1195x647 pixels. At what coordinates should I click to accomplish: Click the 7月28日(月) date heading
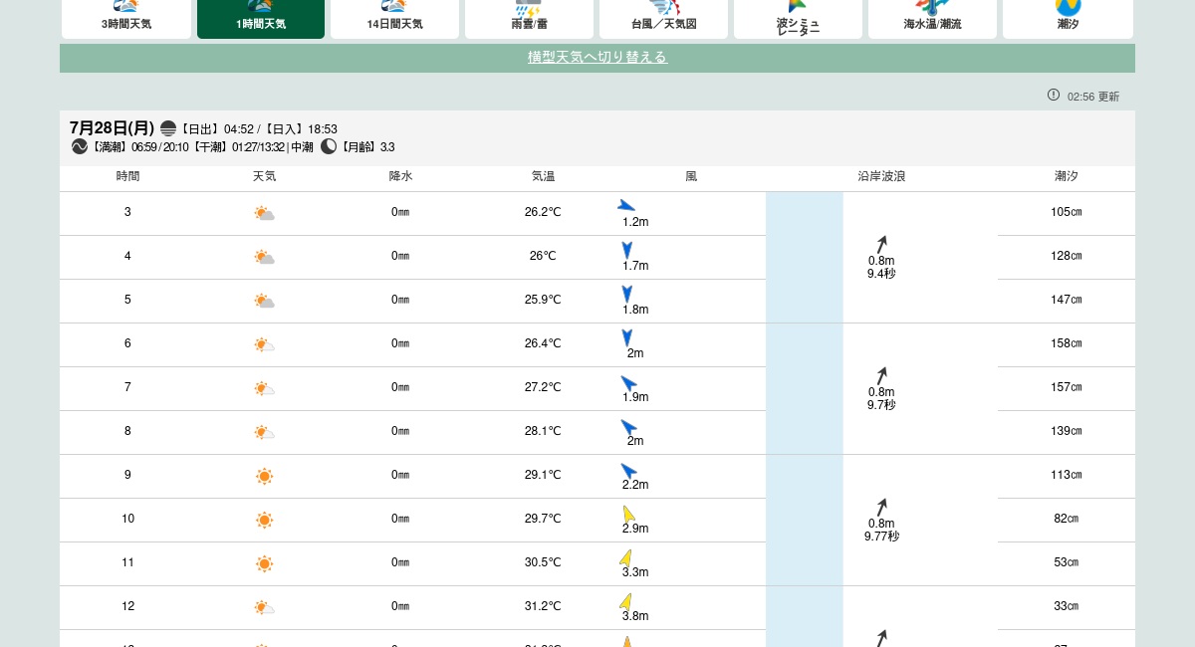tap(112, 128)
